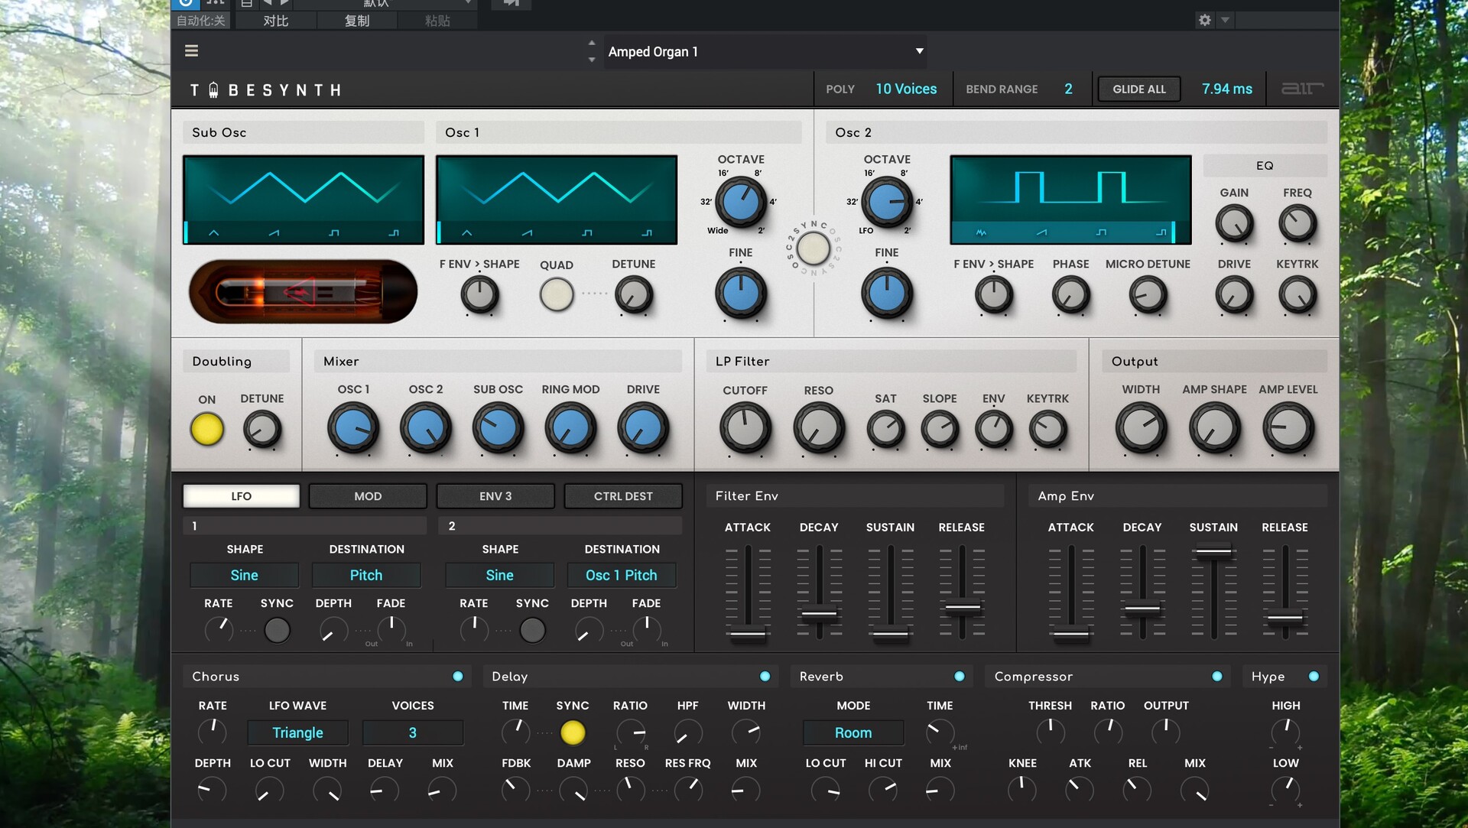The height and width of the screenshot is (828, 1468).
Task: Select noise waveform icon in Osc 2
Action: coord(981,232)
